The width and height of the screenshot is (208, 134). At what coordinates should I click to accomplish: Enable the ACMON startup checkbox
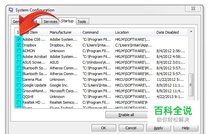[19, 51]
